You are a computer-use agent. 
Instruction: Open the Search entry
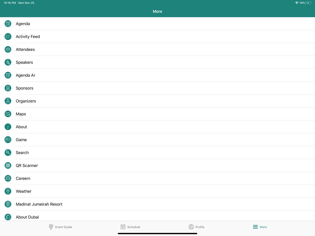[x=157, y=153]
